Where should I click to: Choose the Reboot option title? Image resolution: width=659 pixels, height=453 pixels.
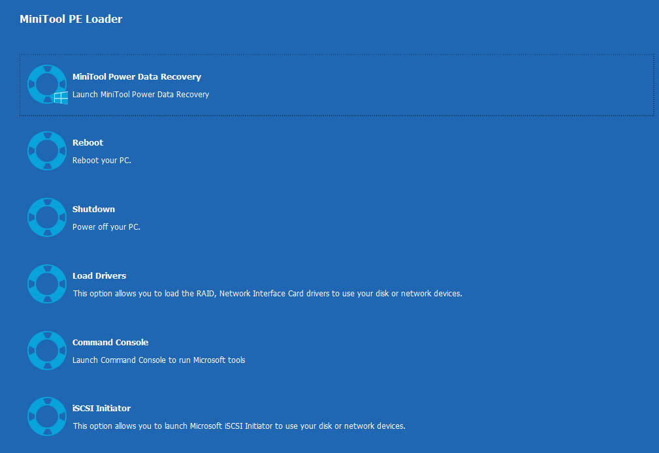click(88, 142)
